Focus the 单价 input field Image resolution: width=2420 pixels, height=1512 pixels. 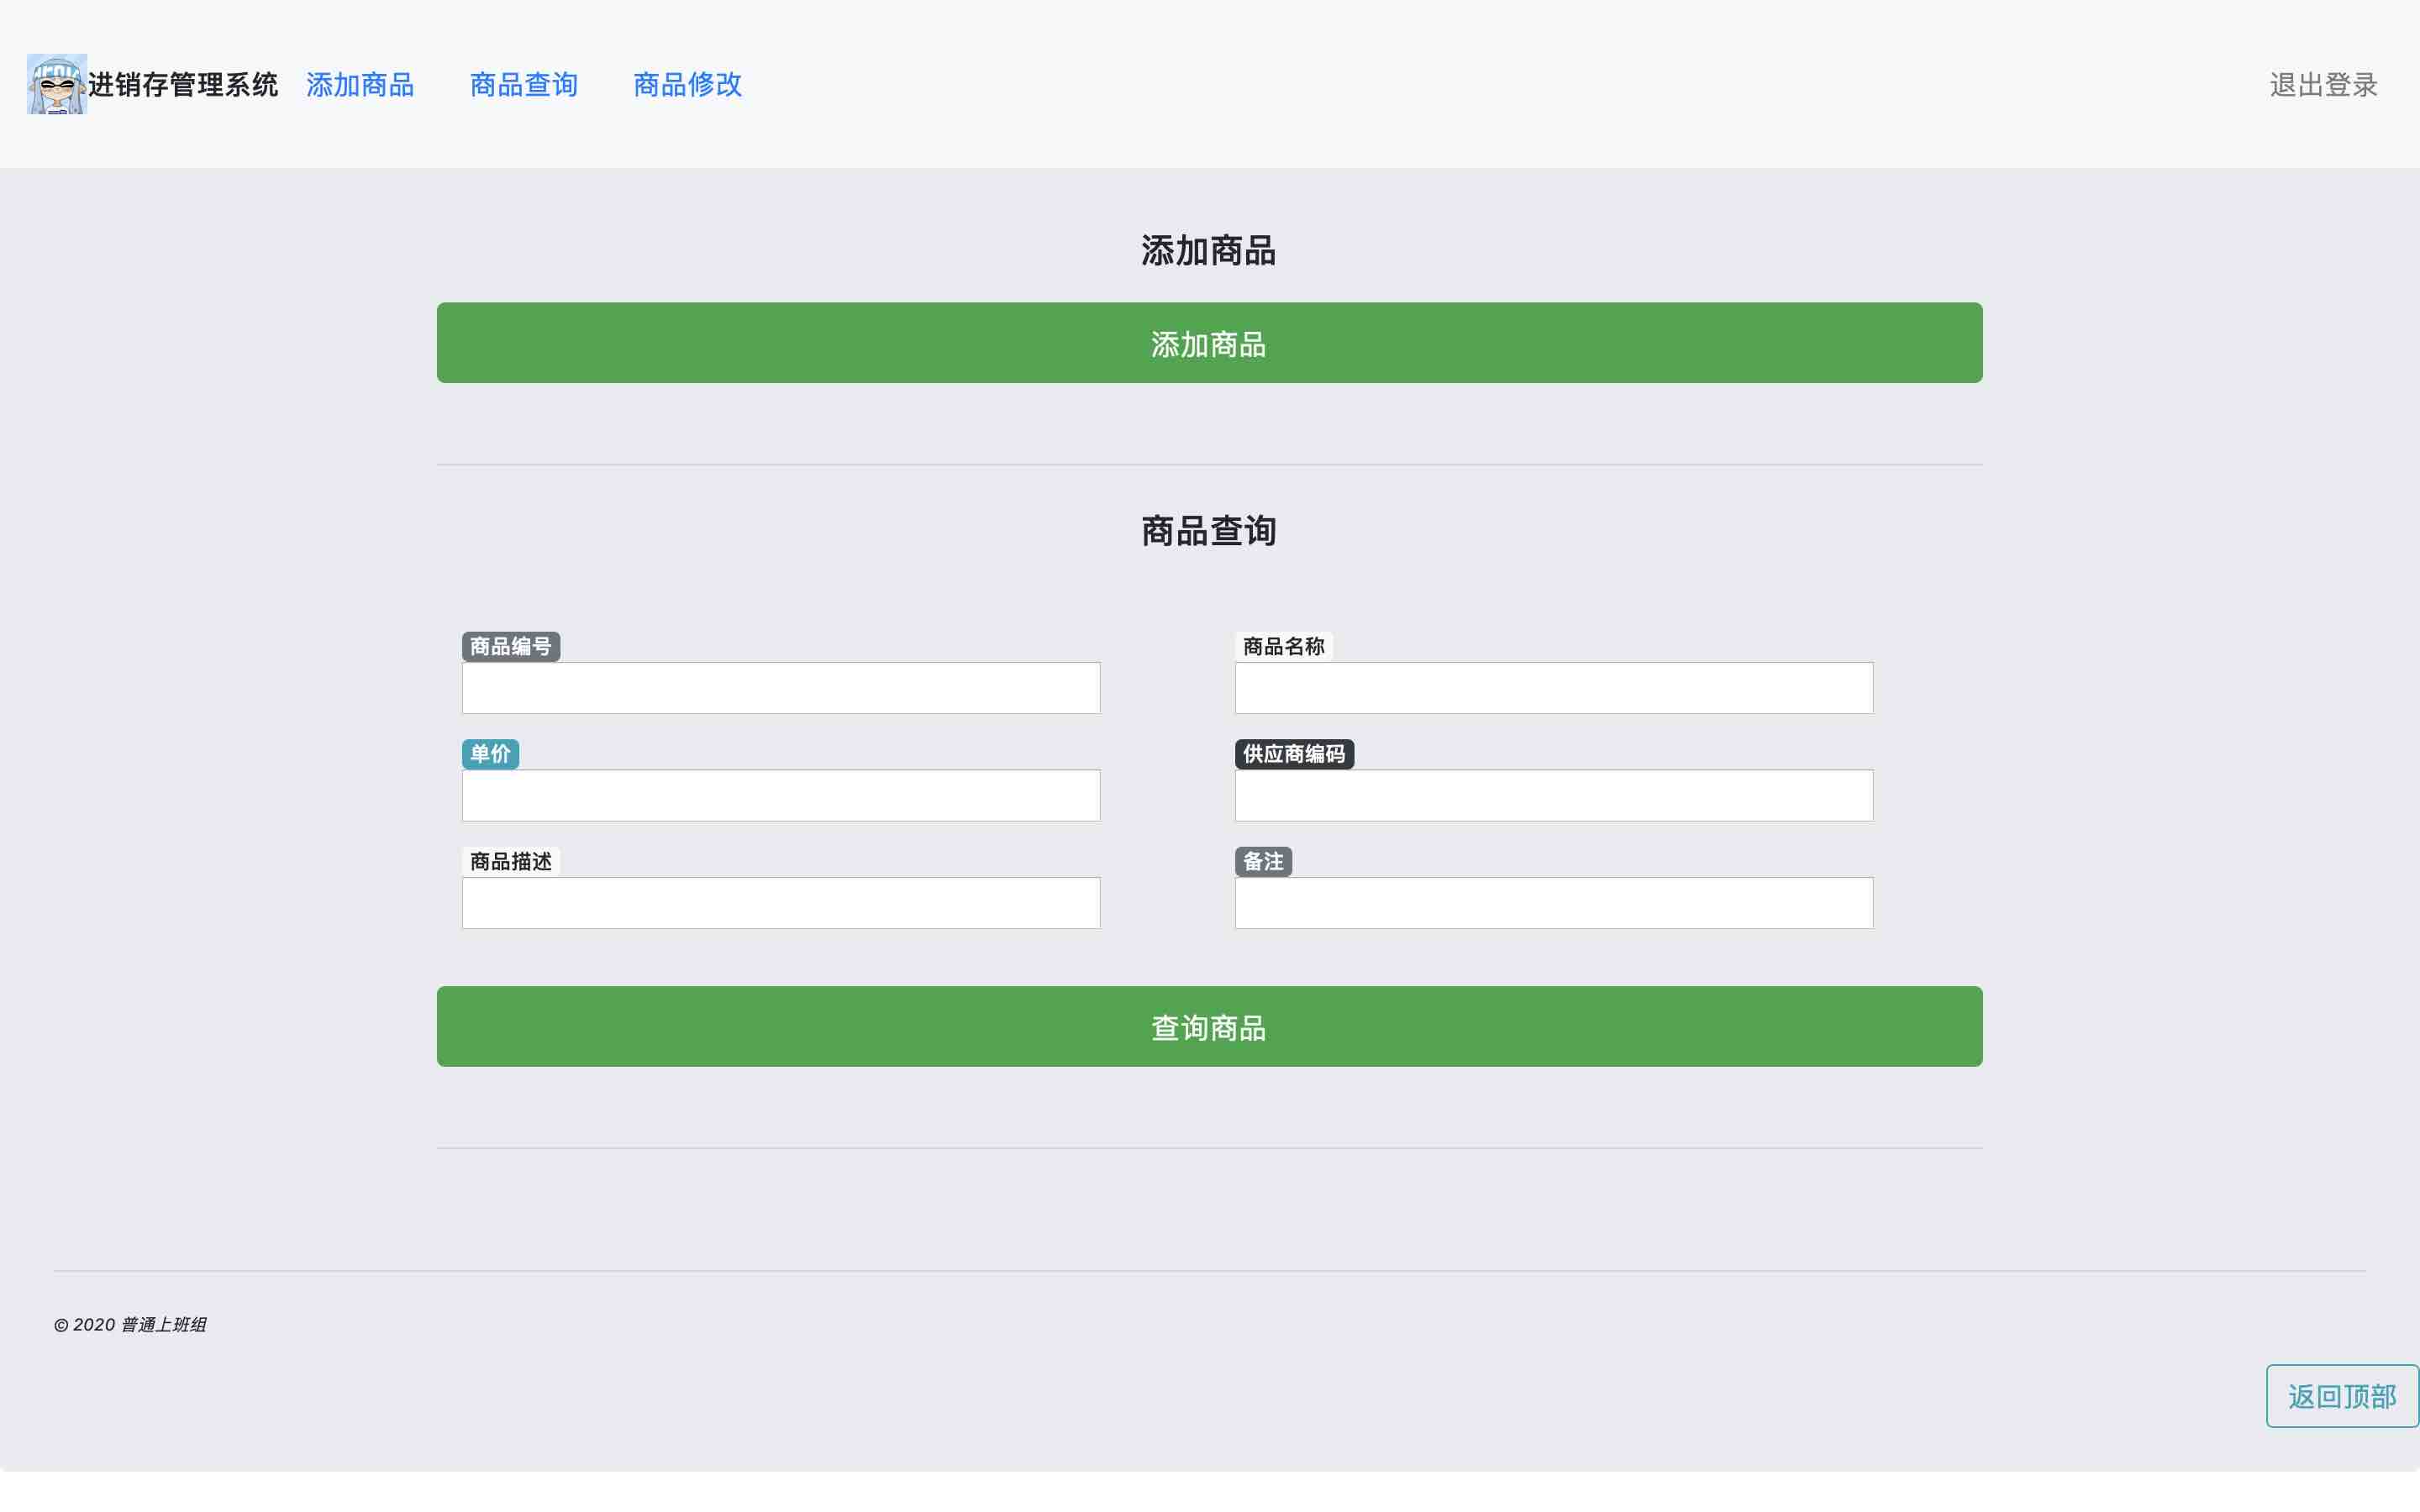781,796
